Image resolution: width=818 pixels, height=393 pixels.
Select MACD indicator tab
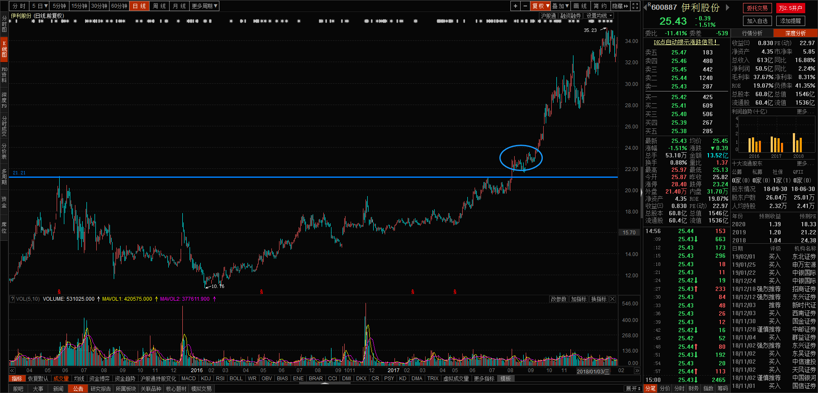pyautogui.click(x=188, y=379)
